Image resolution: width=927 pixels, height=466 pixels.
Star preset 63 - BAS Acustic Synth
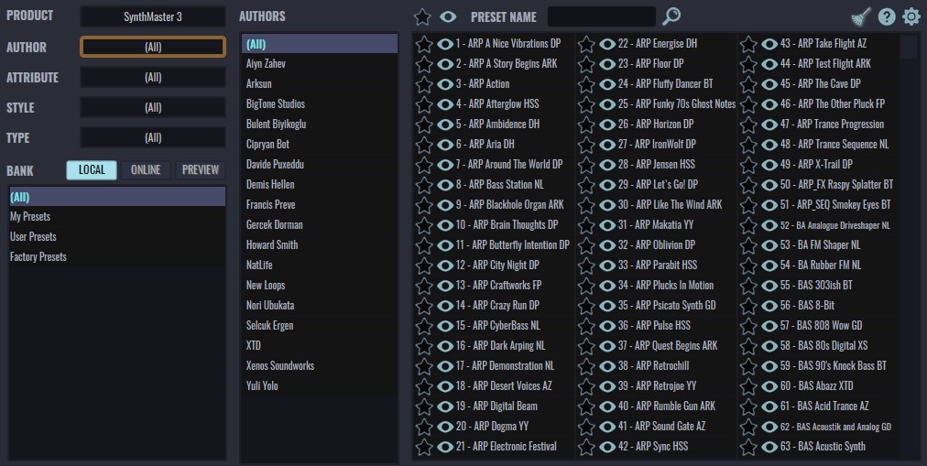(747, 447)
